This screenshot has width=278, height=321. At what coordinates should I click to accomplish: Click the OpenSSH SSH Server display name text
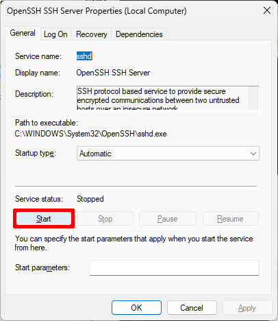pyautogui.click(x=113, y=73)
